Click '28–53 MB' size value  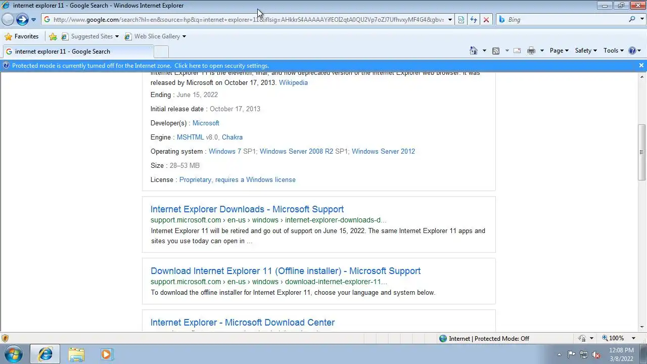click(184, 165)
